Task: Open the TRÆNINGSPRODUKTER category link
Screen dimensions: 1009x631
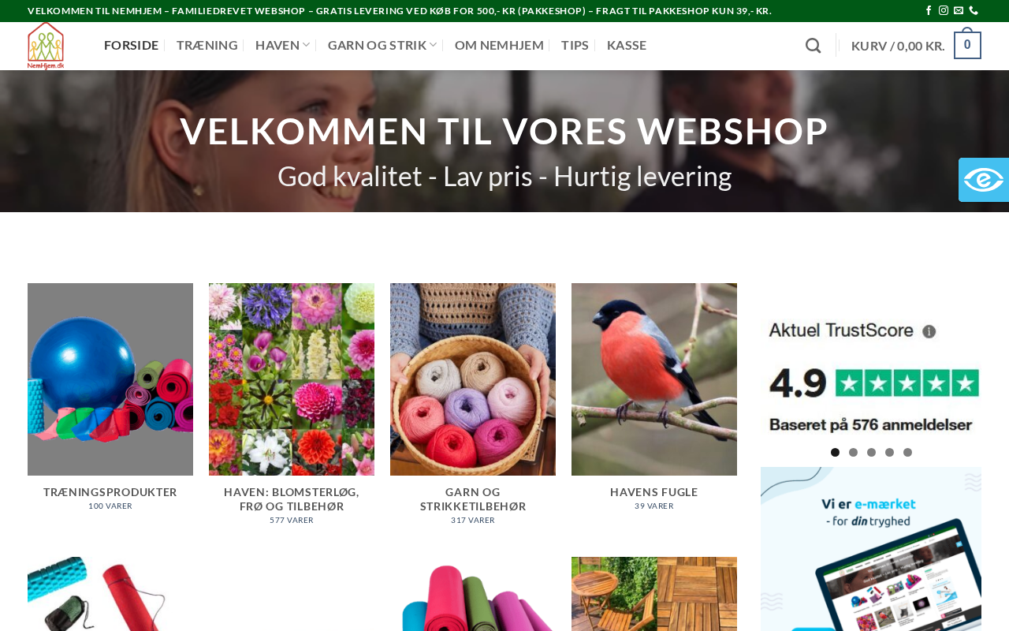Action: pos(110,492)
